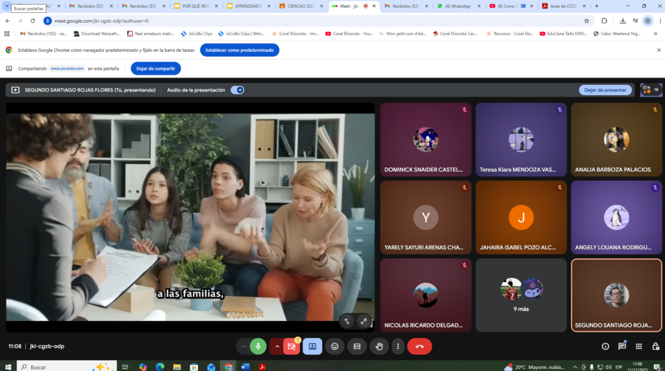
Task: Turn on closed captions
Action: [357, 346]
